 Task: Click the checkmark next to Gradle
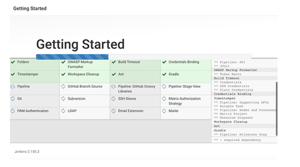[x=164, y=74]
